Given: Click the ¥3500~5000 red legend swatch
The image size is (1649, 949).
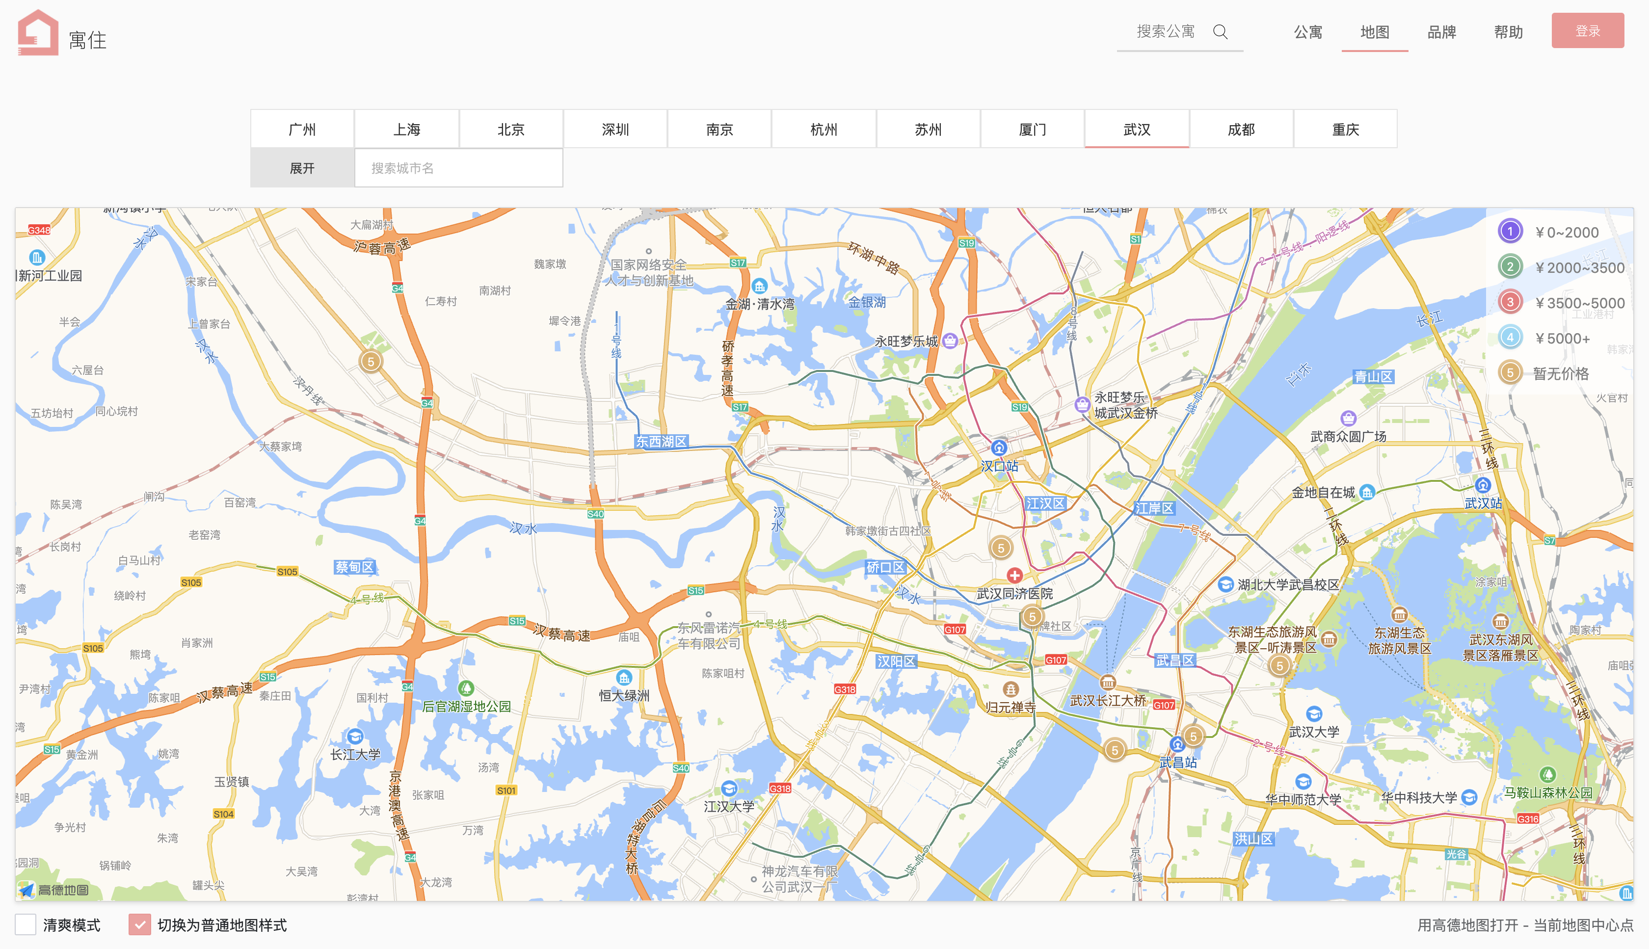Looking at the screenshot, I should pyautogui.click(x=1510, y=302).
